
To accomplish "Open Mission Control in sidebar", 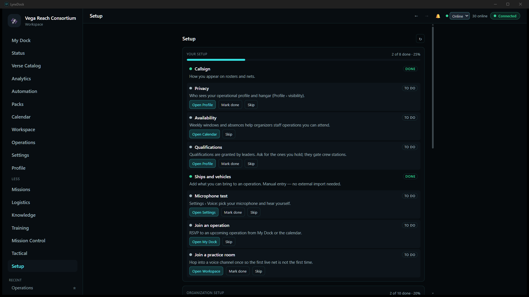I will (42, 241).
